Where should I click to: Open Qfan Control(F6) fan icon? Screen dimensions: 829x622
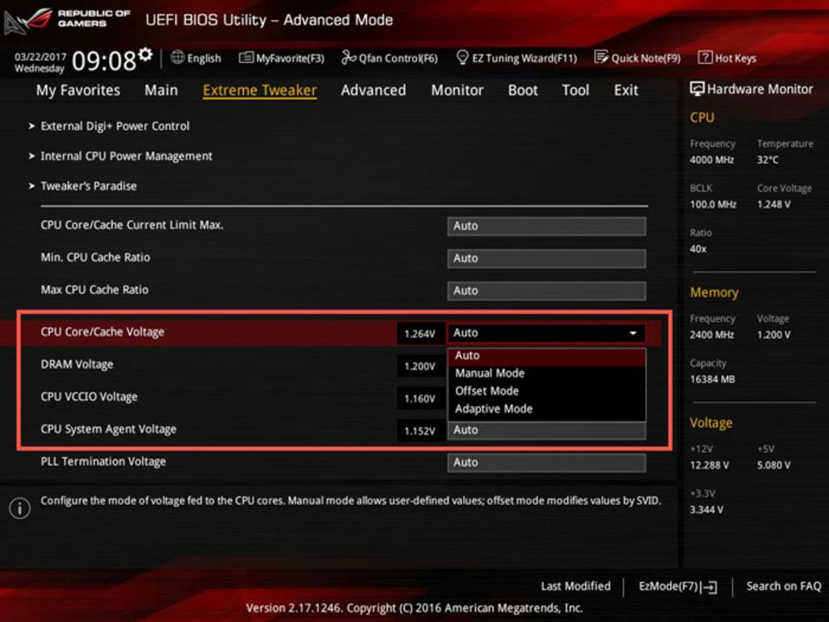pyautogui.click(x=348, y=57)
